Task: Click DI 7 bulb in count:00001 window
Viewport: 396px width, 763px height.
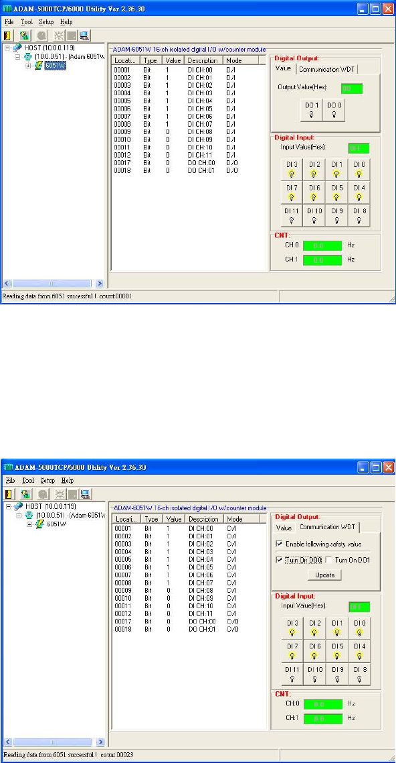Action: click(x=292, y=192)
